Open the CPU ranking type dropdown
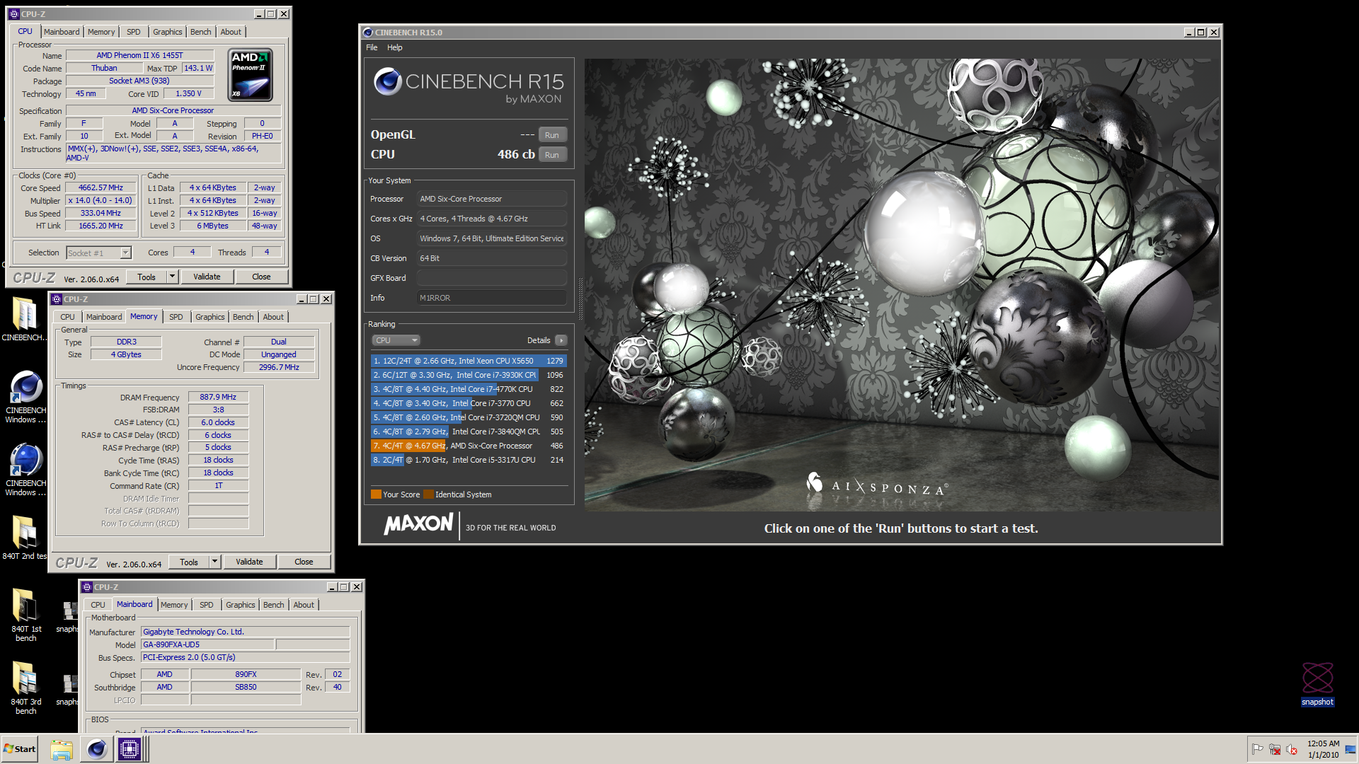This screenshot has width=1359, height=764. 396,340
